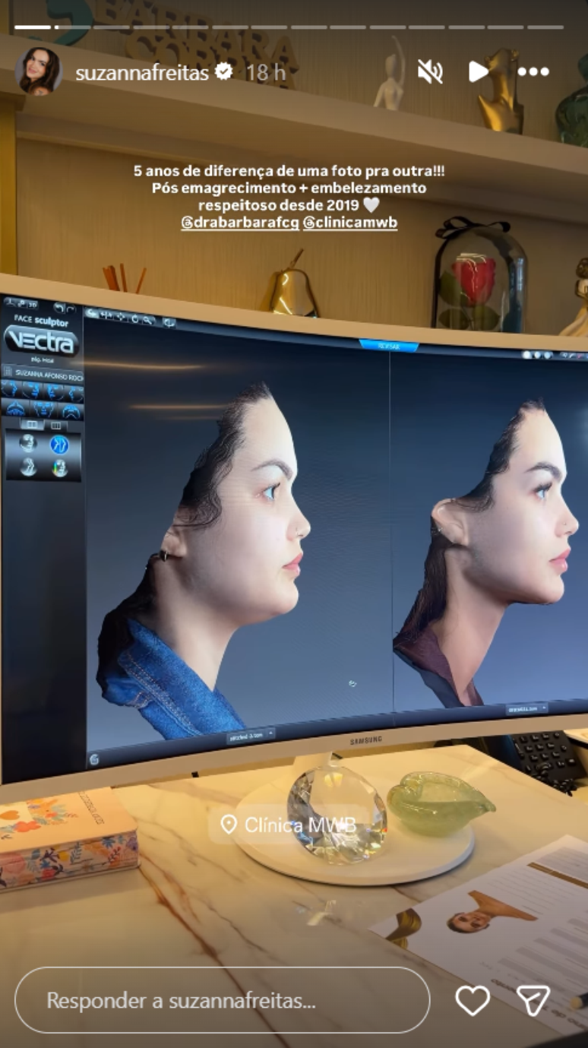
Task: Click the rotate tool in Vectra toolbar
Action: [x=134, y=318]
